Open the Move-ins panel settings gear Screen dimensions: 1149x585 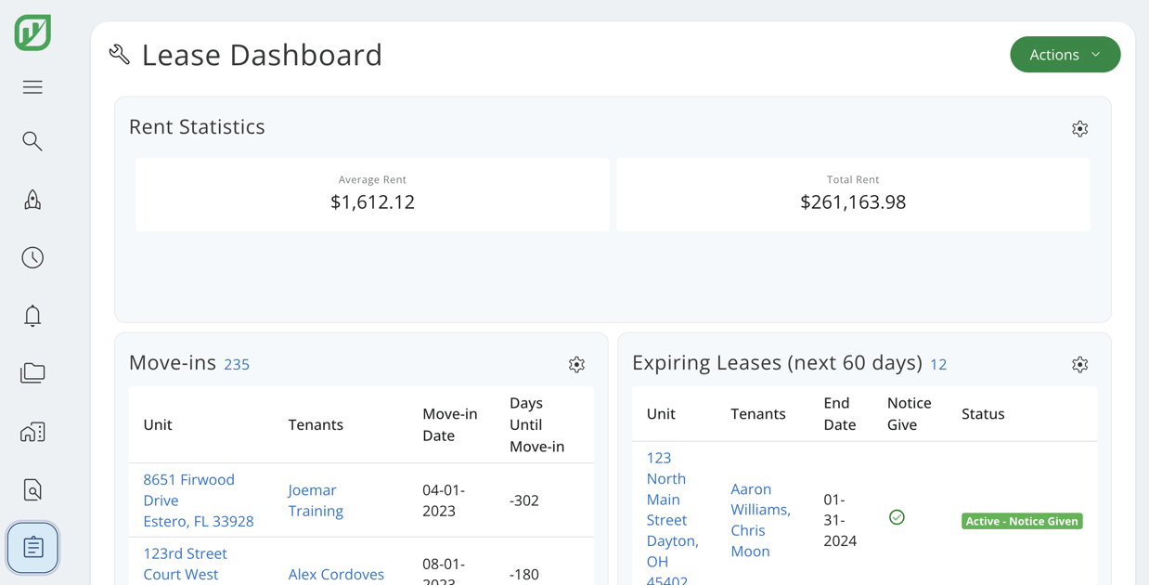pos(576,365)
